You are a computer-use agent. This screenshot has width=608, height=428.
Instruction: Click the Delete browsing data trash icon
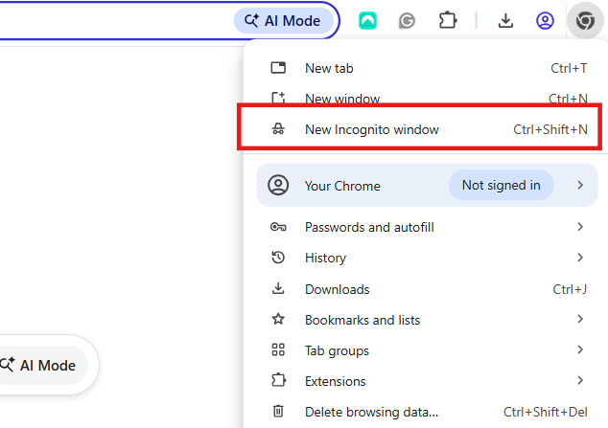[x=278, y=412]
